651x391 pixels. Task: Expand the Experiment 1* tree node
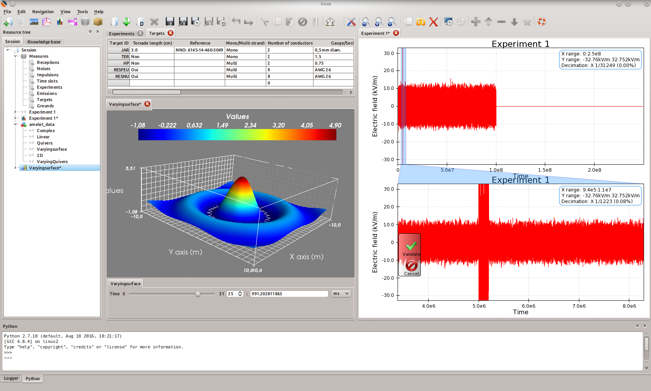pos(15,118)
